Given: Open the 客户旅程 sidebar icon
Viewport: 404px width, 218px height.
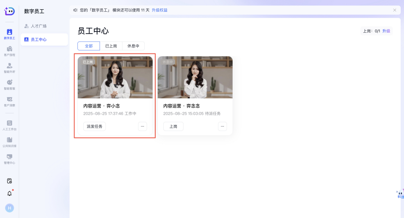Looking at the screenshot, I should [9, 51].
